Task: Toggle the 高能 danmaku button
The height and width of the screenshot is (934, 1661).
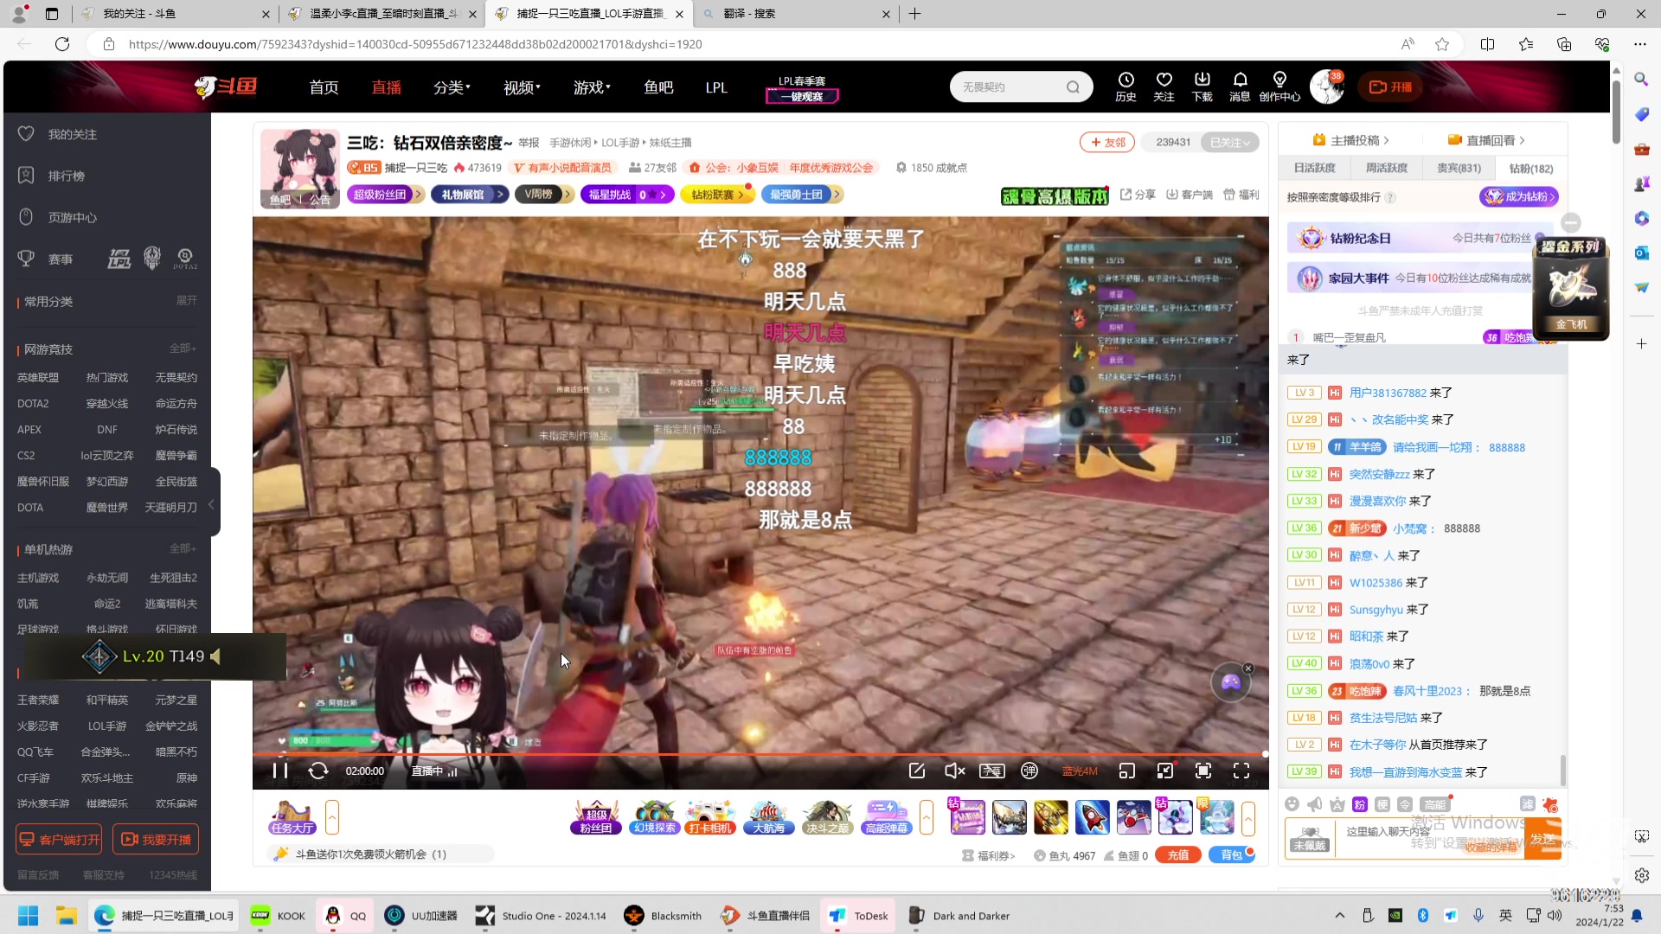Action: point(1433,804)
